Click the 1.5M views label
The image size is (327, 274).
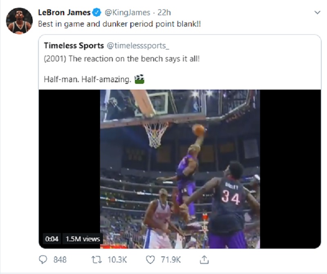pyautogui.click(x=83, y=239)
